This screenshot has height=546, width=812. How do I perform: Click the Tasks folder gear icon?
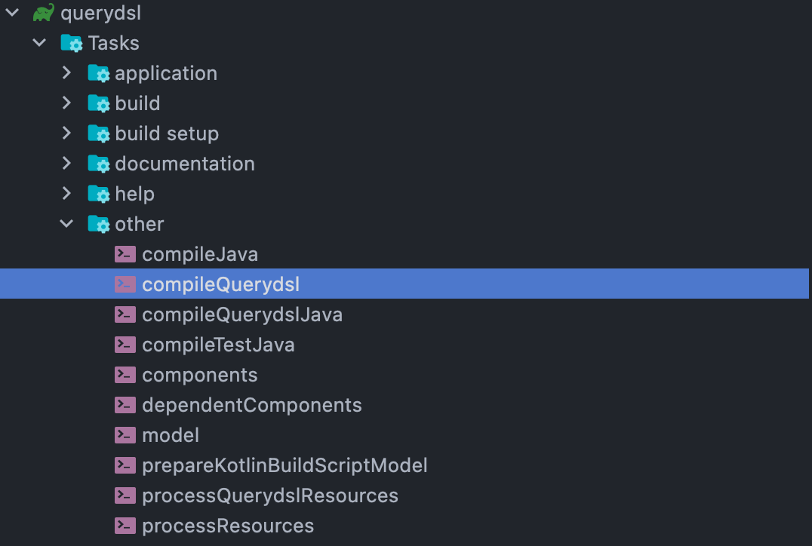pyautogui.click(x=72, y=43)
